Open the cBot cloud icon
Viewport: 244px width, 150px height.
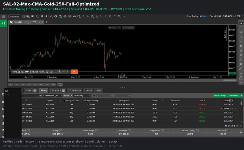(52, 72)
